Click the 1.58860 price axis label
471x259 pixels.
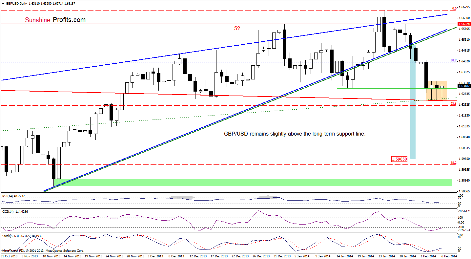[464, 180]
